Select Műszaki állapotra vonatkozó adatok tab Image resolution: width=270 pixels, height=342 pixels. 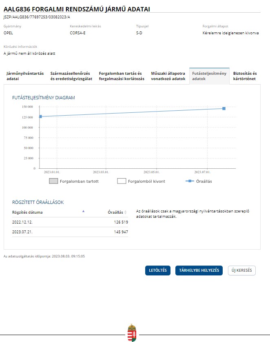tap(168, 76)
